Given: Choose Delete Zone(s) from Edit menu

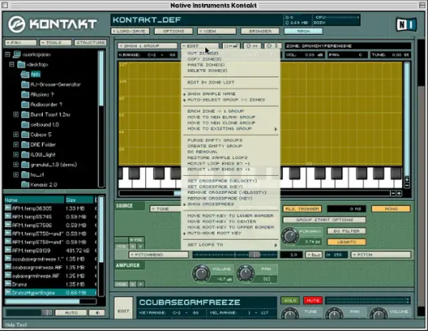Looking at the screenshot, I should pos(208,70).
